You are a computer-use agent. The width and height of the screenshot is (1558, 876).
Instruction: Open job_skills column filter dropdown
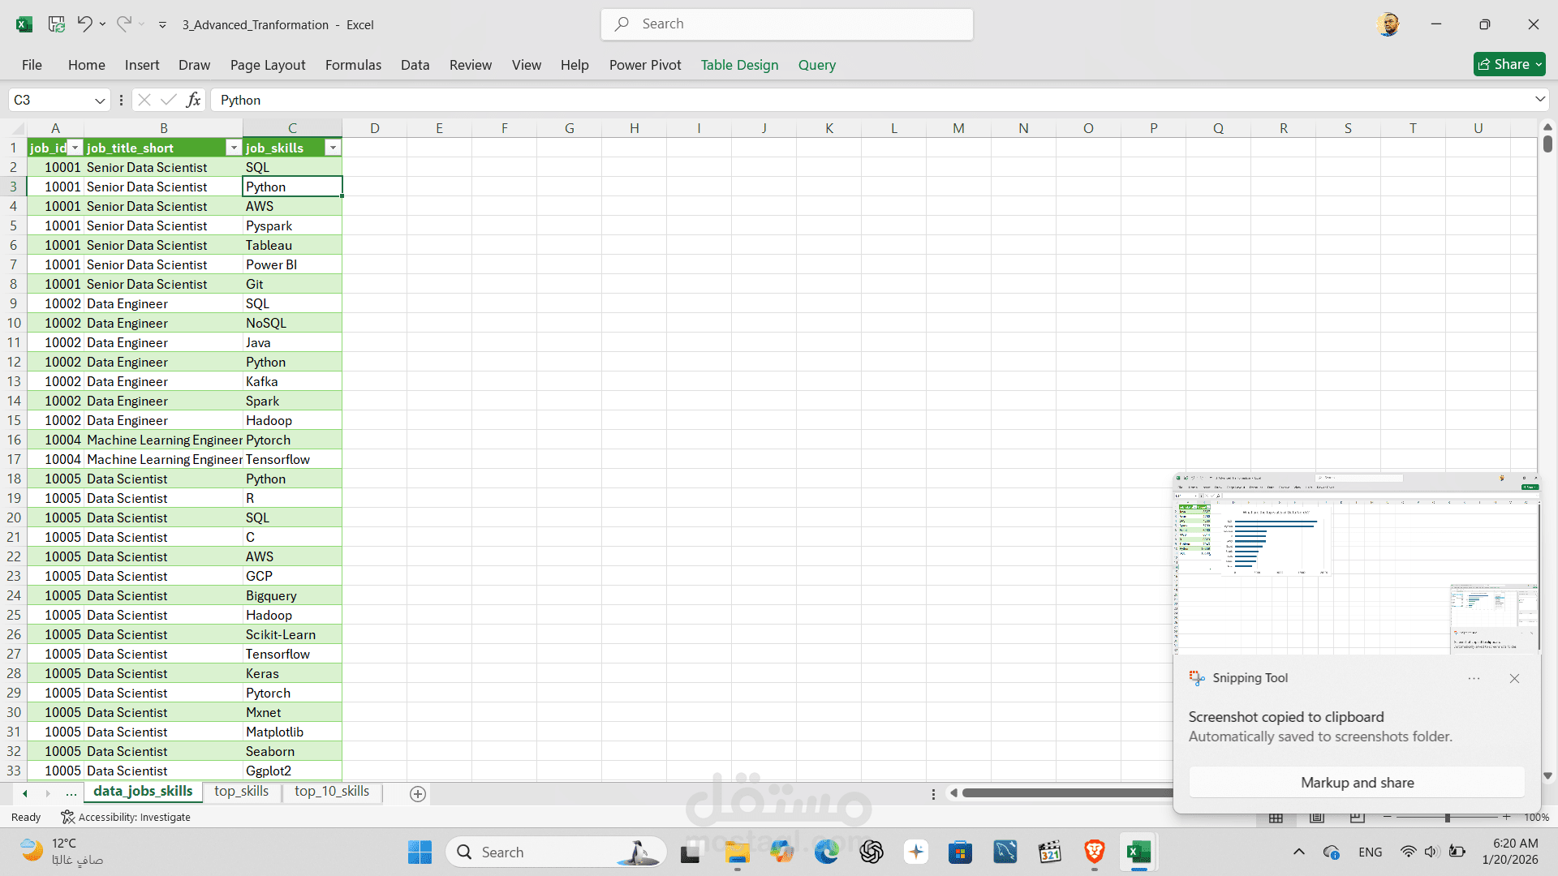tap(333, 148)
